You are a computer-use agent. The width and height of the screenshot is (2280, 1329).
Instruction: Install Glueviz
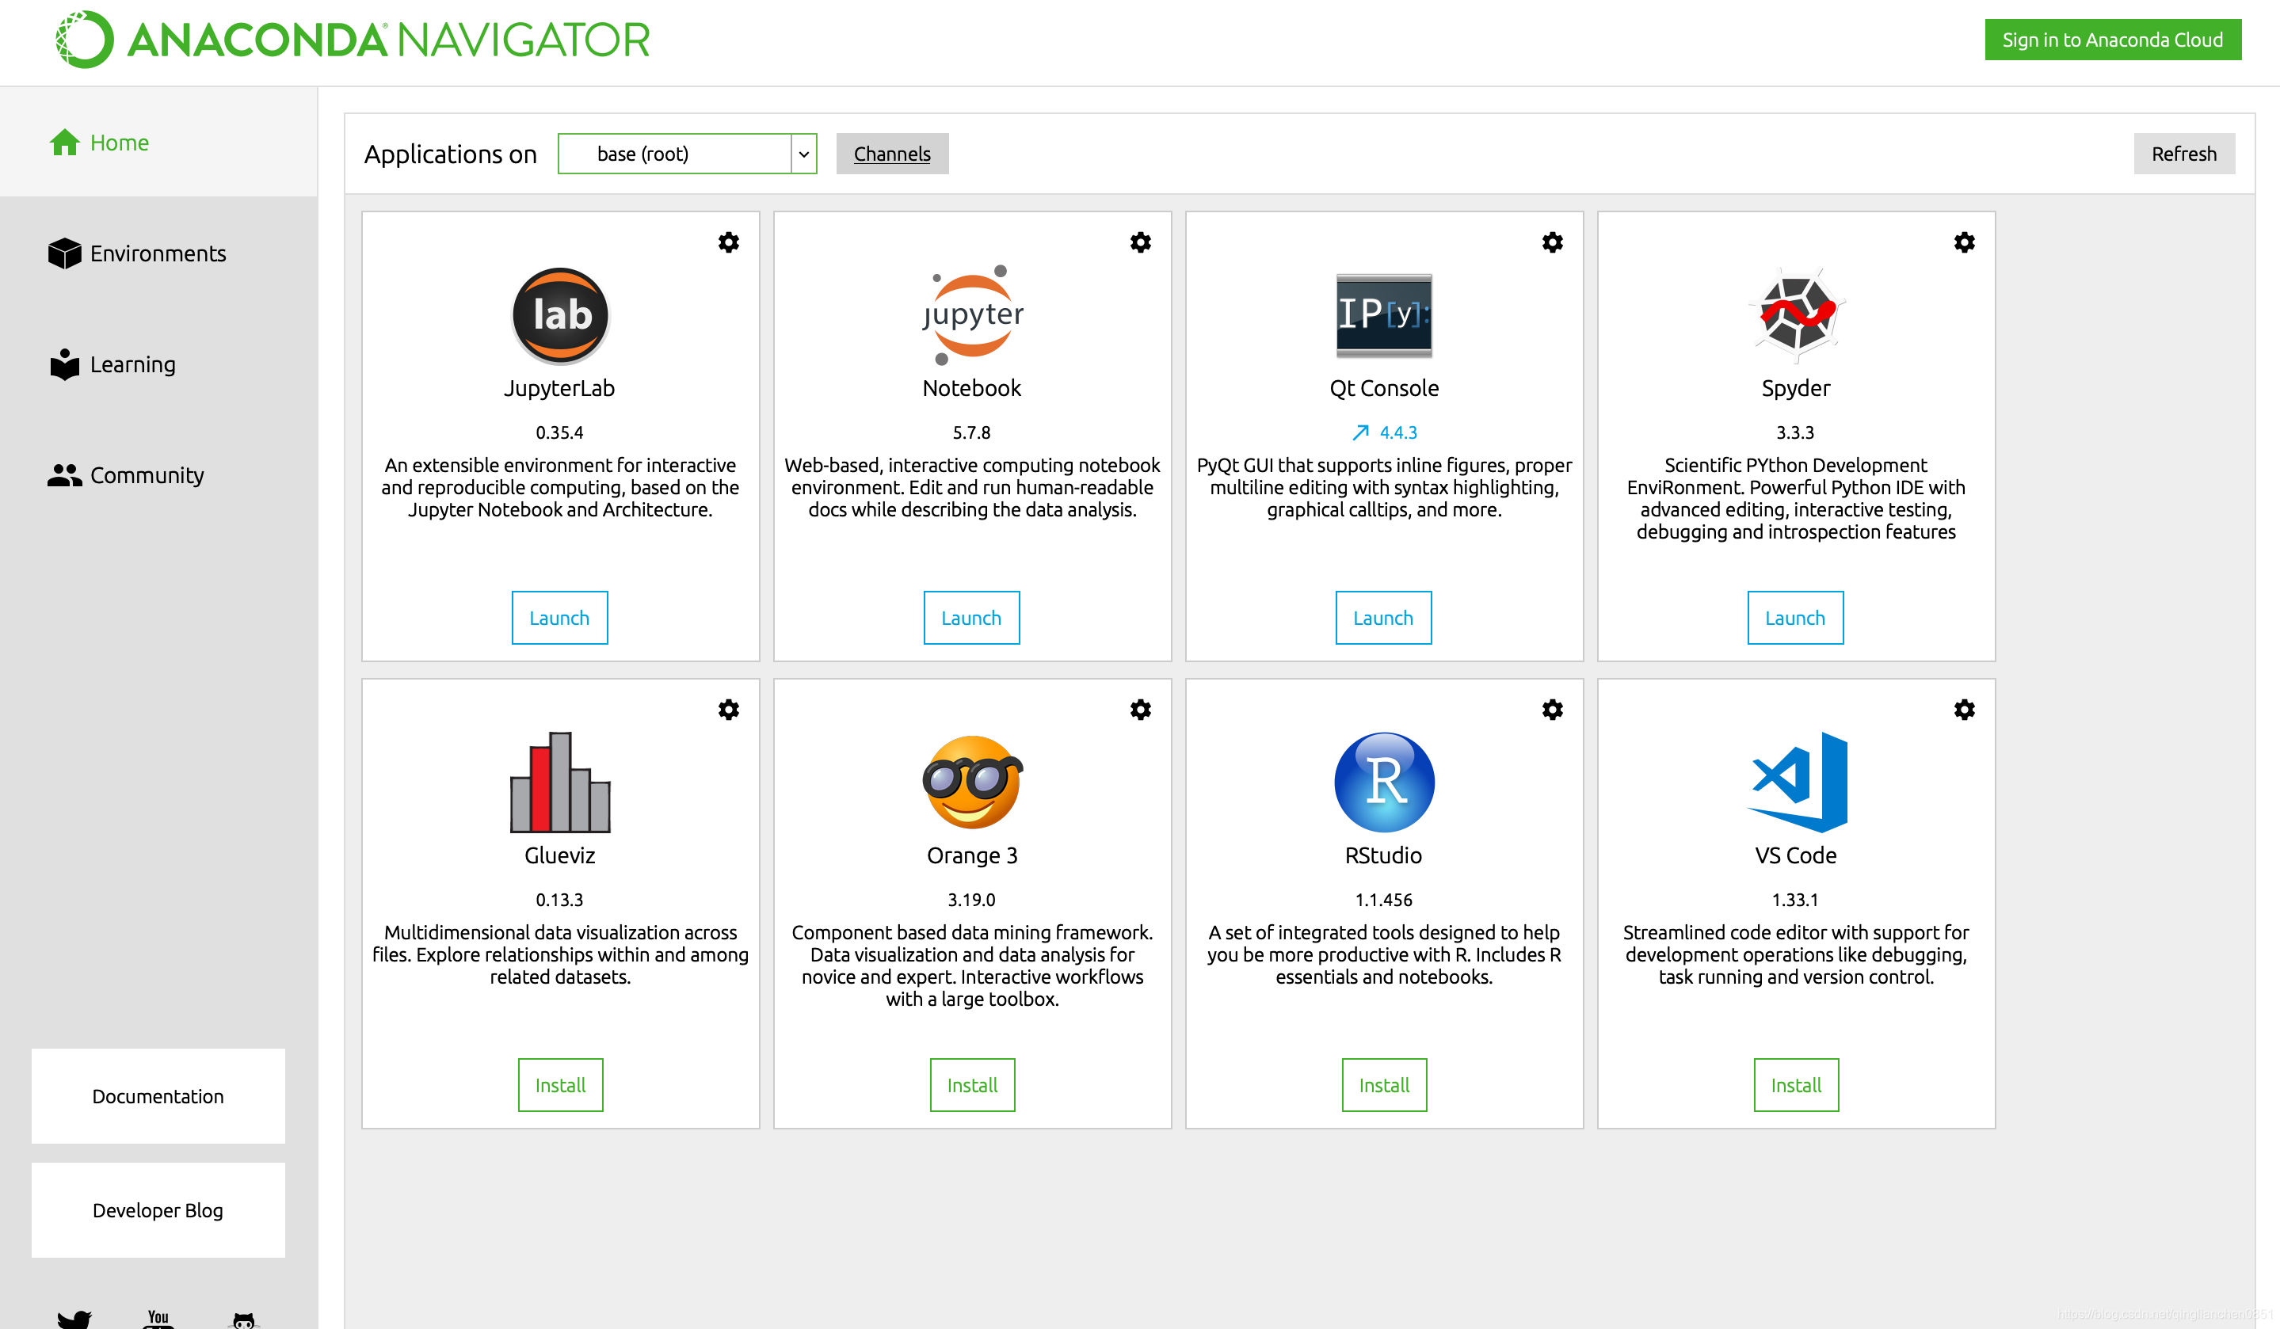coord(561,1085)
